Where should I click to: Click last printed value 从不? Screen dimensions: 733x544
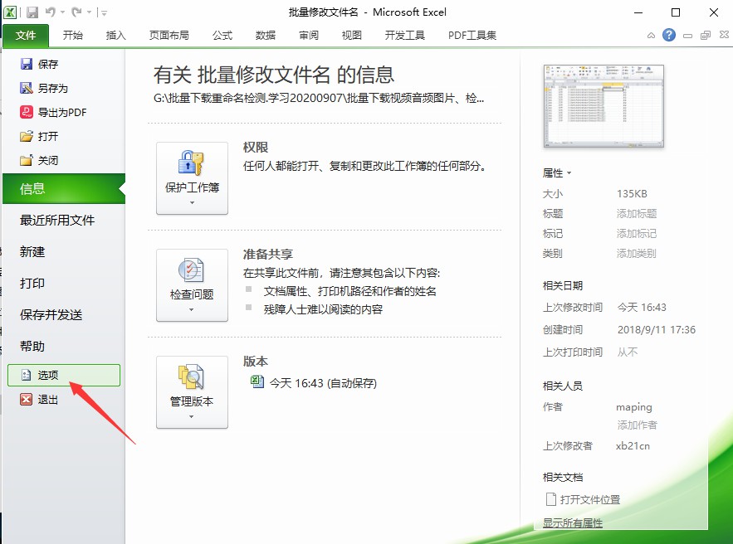[628, 352]
